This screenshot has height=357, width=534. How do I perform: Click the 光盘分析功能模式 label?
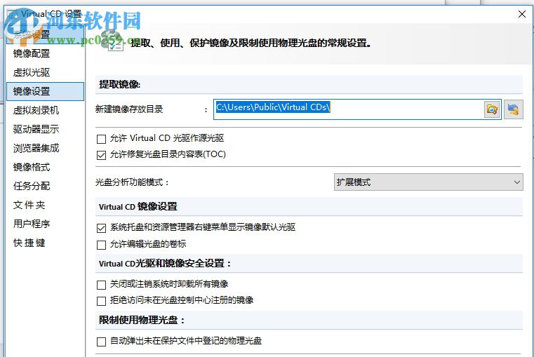[132, 182]
